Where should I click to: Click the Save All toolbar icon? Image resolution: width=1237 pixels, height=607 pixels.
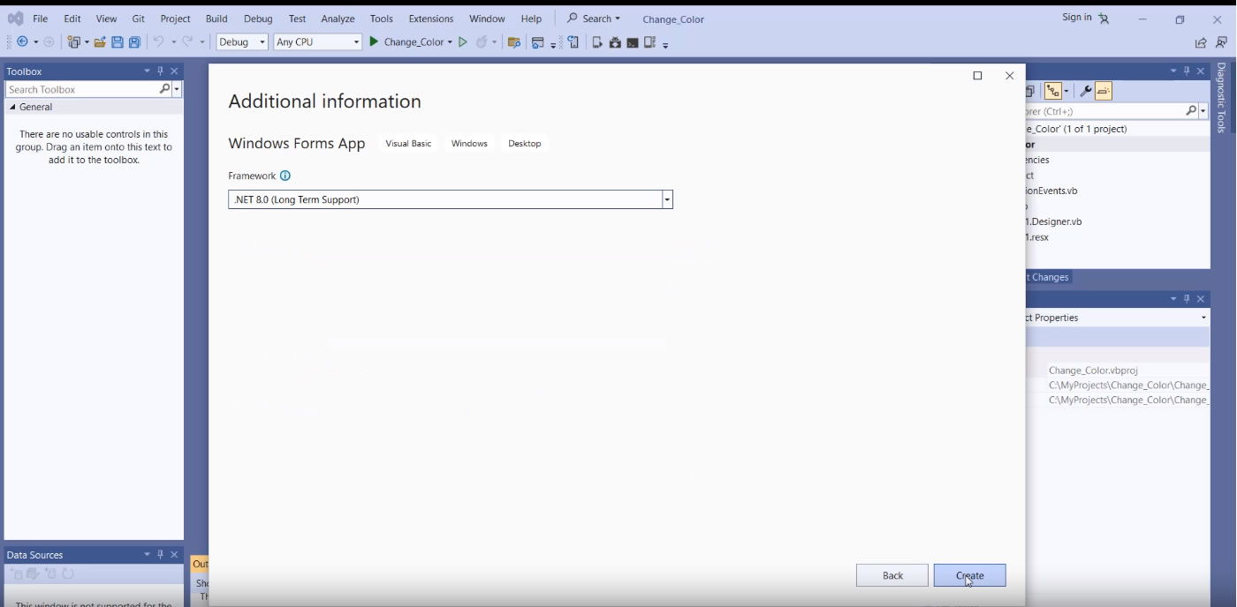pyautogui.click(x=134, y=42)
